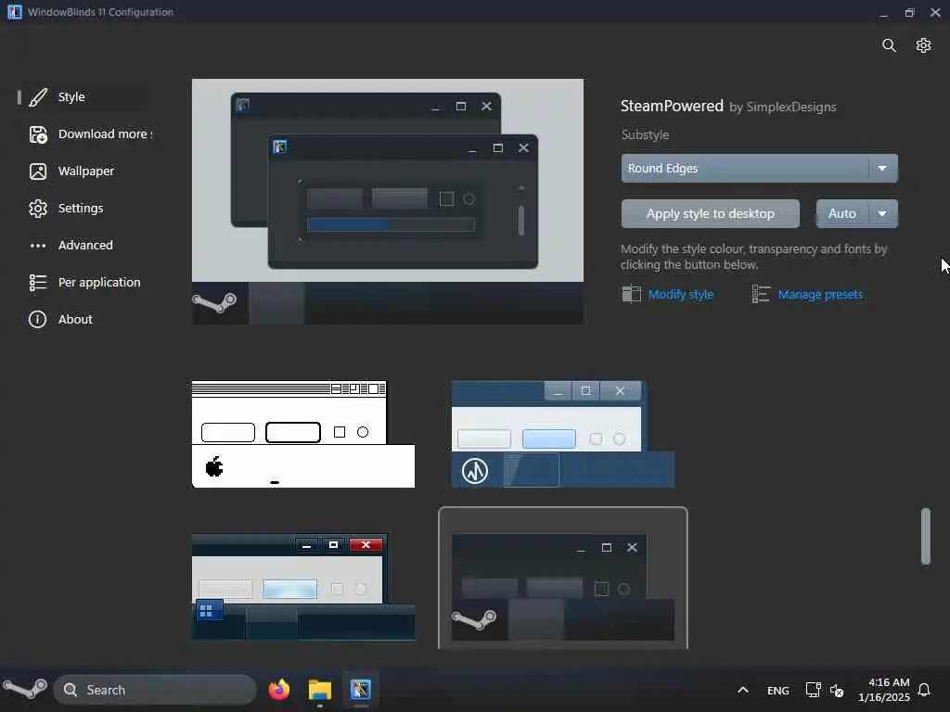950x712 pixels.
Task: Open the About info icon
Action: [x=37, y=320]
